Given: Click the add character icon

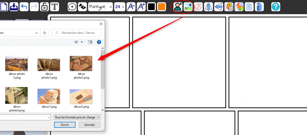Looking at the screenshot, I should pos(178,7).
